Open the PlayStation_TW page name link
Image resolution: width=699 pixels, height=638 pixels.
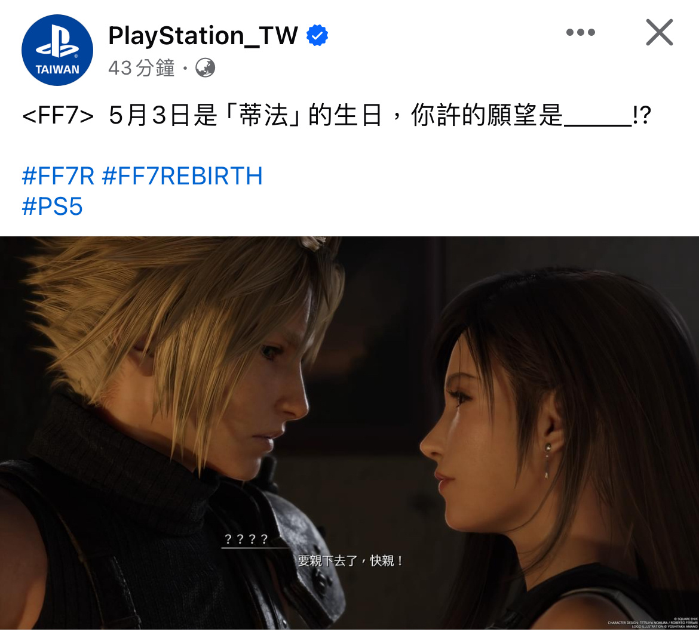[x=203, y=36]
